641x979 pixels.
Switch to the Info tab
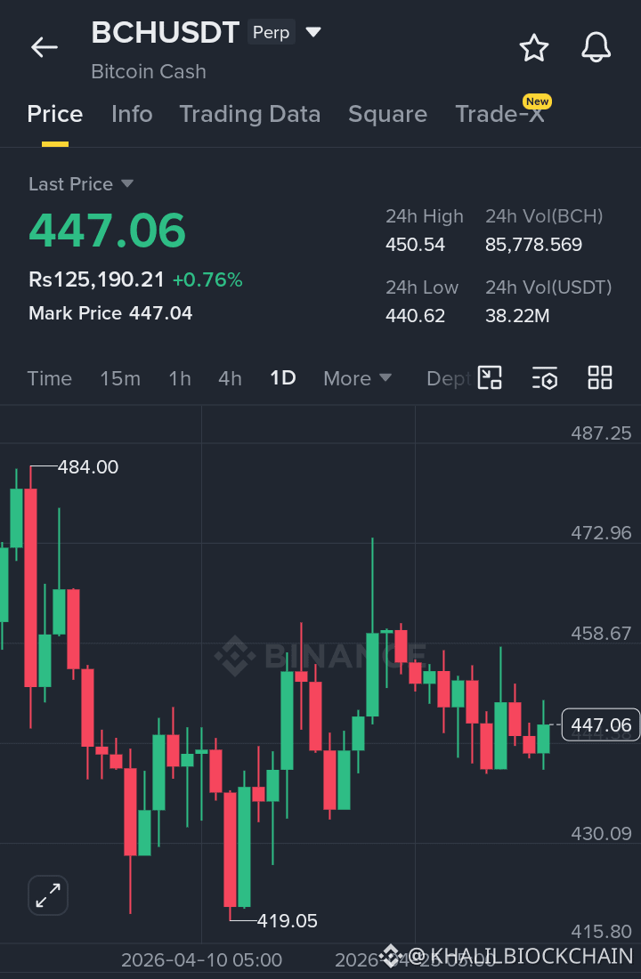coord(132,114)
